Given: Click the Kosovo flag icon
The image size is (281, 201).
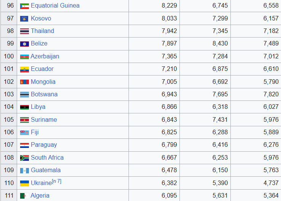Looking at the screenshot, I should [x=24, y=19].
